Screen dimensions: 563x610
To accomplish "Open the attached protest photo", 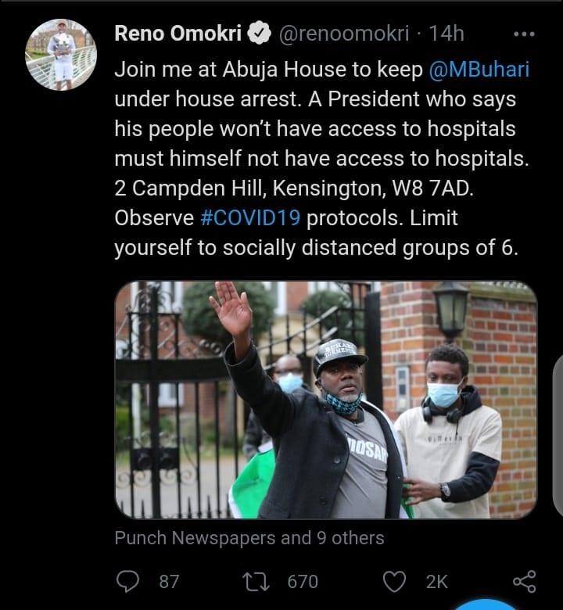I will pyautogui.click(x=325, y=400).
